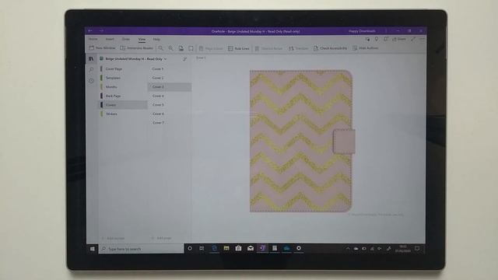
Task: Open the more options ellipsis menu
Action: (422, 39)
